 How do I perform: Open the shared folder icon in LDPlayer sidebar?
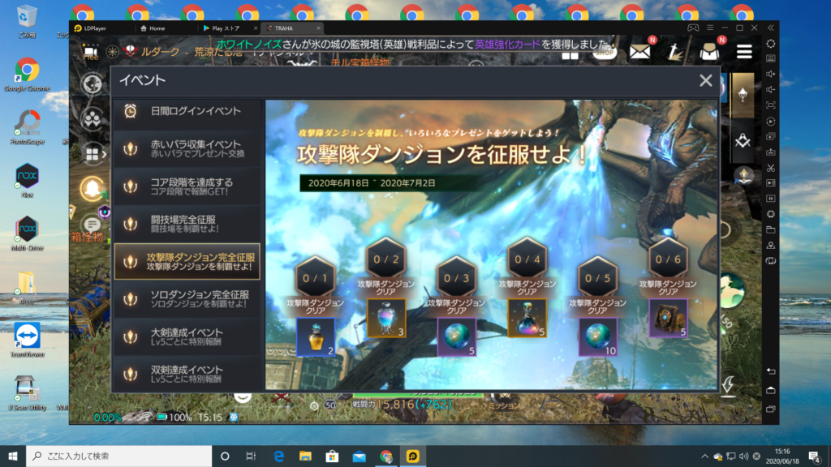click(x=771, y=229)
